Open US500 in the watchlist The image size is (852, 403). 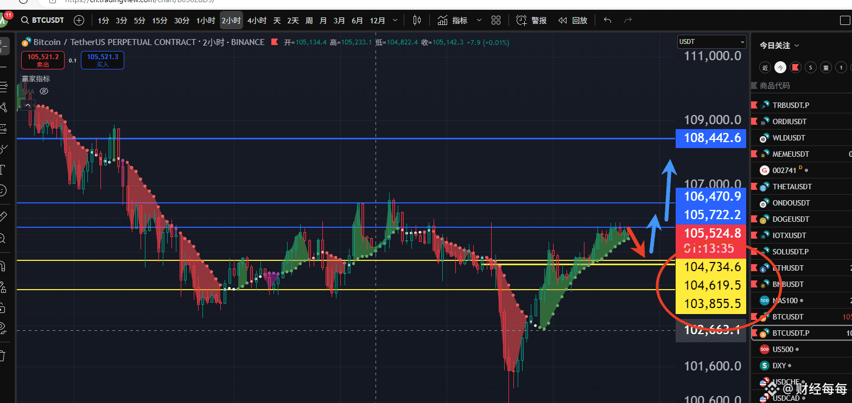[x=802, y=349]
